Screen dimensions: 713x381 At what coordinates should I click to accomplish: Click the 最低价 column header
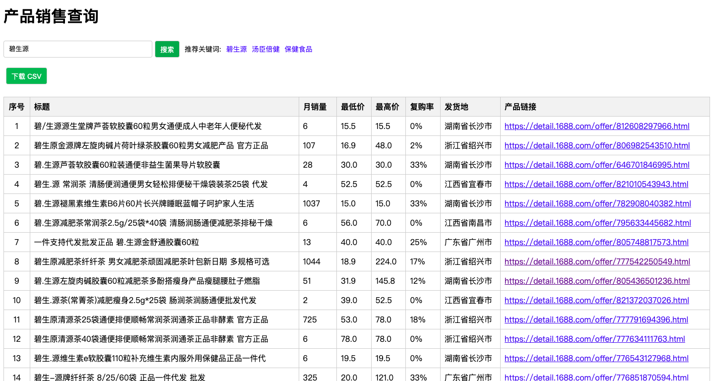(x=354, y=107)
